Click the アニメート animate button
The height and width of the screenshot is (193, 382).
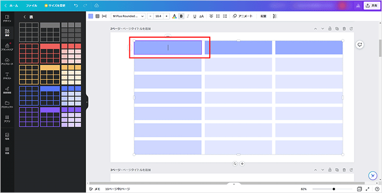coord(242,16)
